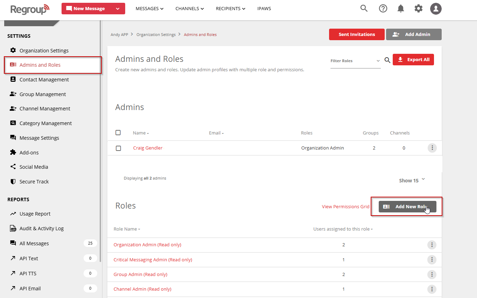The height and width of the screenshot is (298, 477).
Task: Open the three-dot menu for Organization Admin role
Action: coord(432,245)
